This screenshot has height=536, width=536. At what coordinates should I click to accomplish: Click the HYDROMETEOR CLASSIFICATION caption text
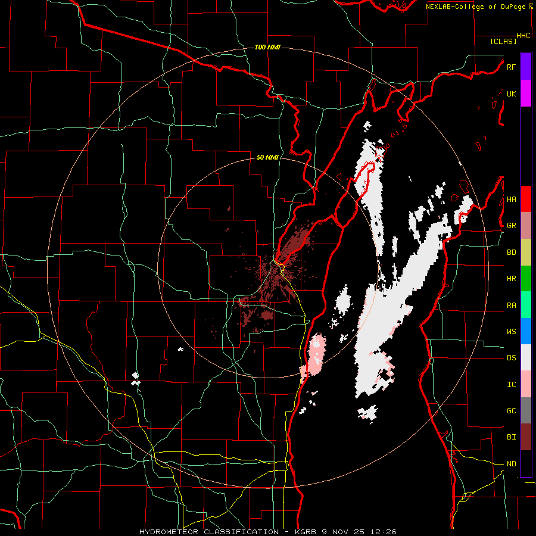[x=209, y=532]
